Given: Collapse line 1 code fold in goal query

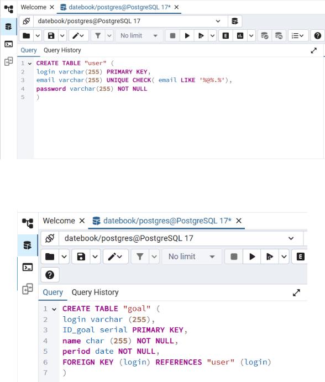Looking at the screenshot, I should click(x=54, y=309).
